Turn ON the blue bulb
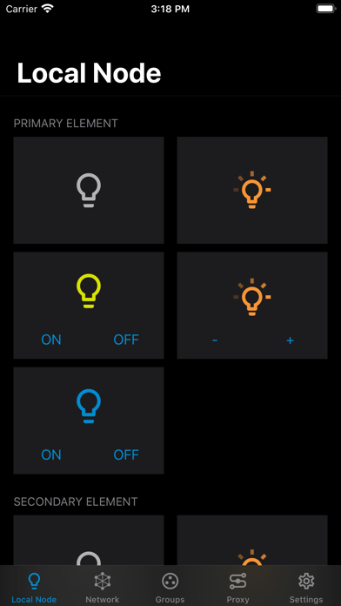Screen dimensions: 341x606 point(51,454)
